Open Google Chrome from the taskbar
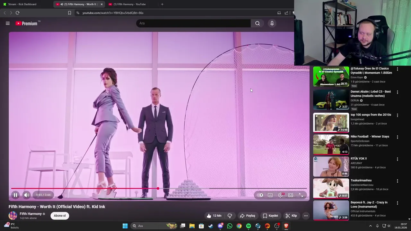 (x=239, y=226)
